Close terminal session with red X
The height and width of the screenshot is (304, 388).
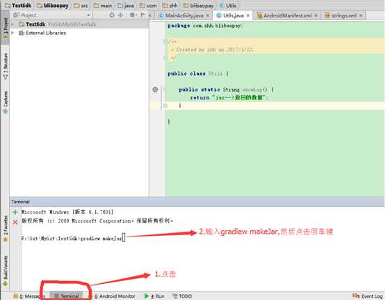pos(15,222)
